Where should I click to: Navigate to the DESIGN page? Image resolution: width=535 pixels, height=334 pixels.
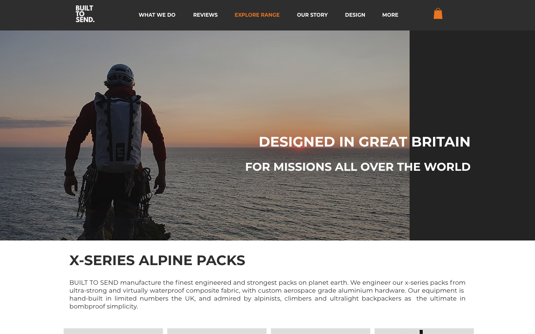(x=355, y=15)
